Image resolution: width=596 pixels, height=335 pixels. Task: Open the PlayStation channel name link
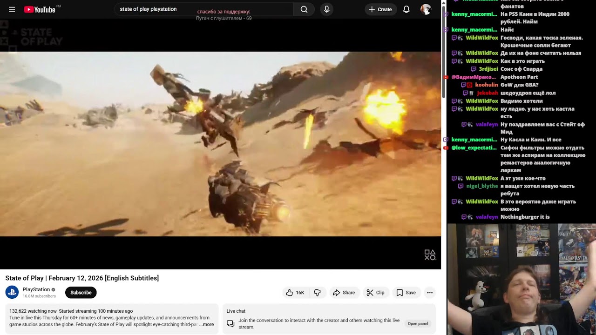tap(36, 289)
